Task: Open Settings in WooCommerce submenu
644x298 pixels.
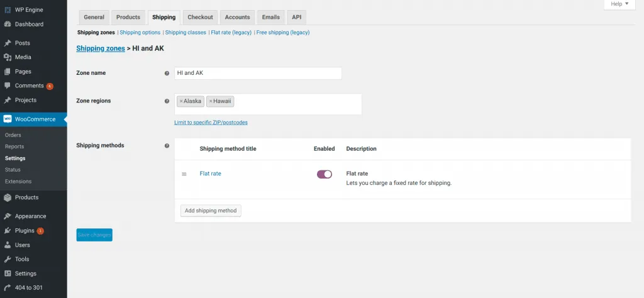Action: coord(15,158)
